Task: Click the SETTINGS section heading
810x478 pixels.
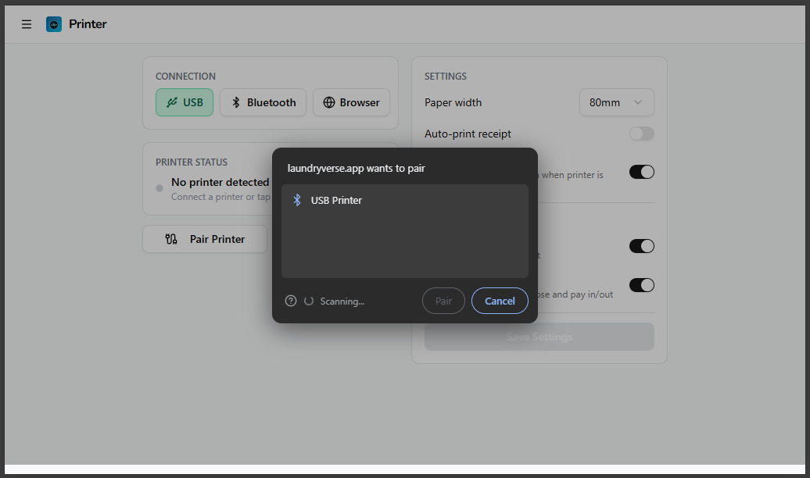Action: (x=446, y=77)
